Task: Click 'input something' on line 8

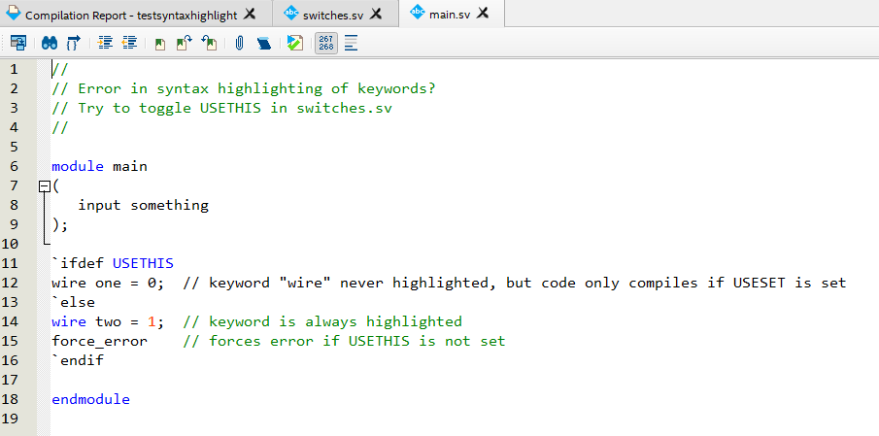Action: point(143,206)
